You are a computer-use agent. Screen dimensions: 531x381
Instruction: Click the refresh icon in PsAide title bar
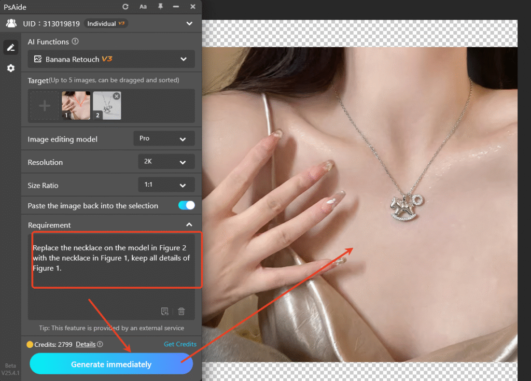125,7
